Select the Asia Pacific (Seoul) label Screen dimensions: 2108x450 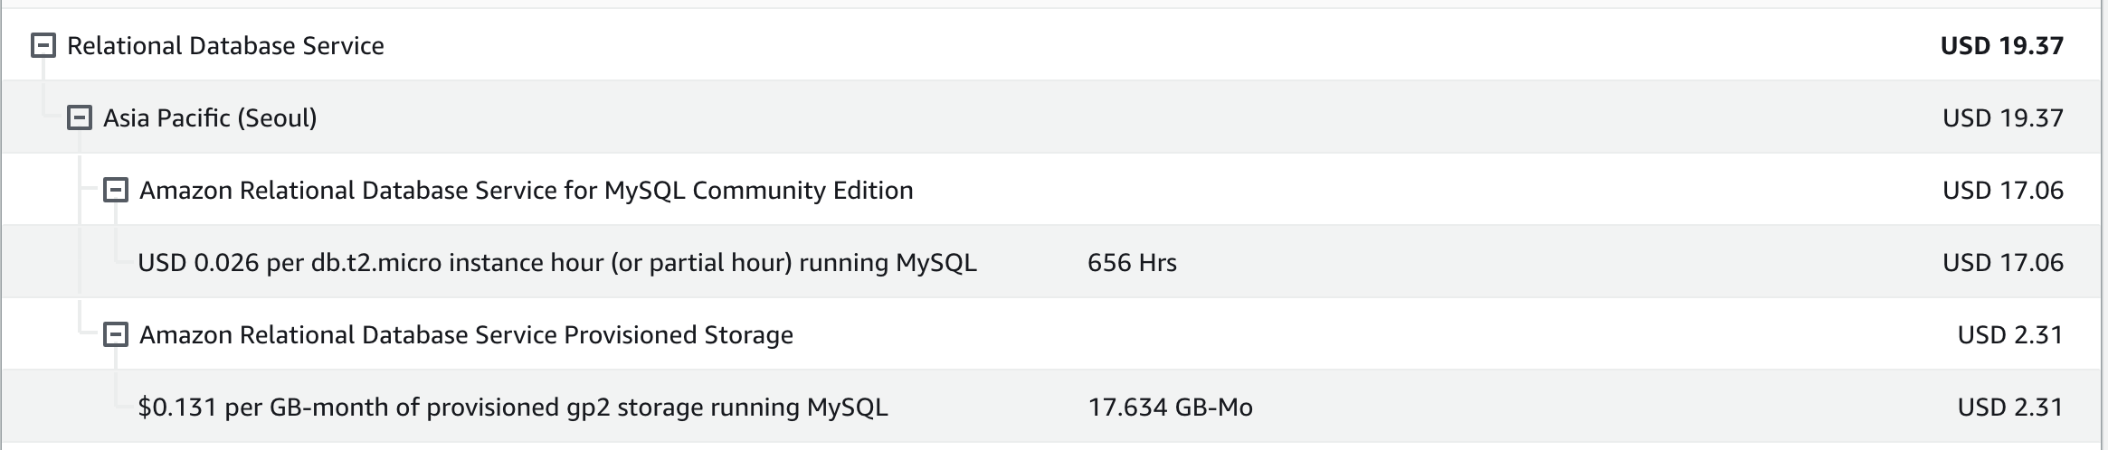[x=210, y=118]
